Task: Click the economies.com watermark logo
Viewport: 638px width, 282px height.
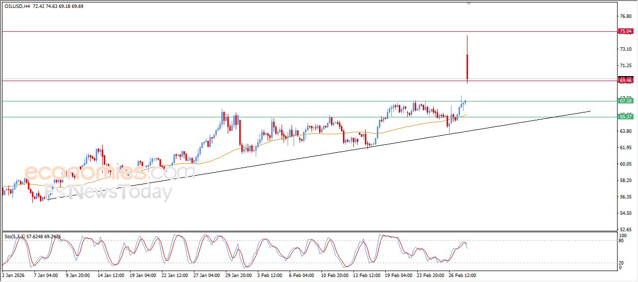Action: (x=109, y=172)
